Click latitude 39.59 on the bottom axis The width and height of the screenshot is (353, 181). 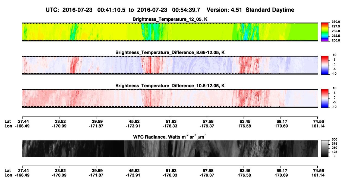(97, 171)
